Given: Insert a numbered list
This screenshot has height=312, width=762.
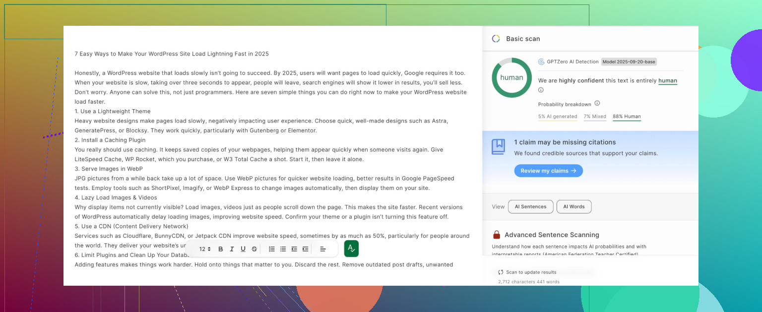Looking at the screenshot, I should click(x=272, y=249).
